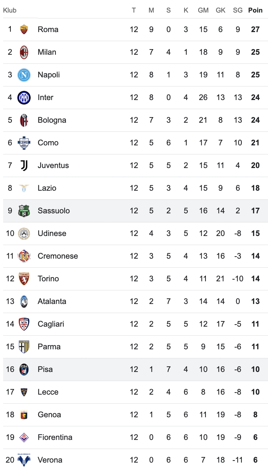Click the Atalanta crest icon
This screenshot has width=268, height=472.
pos(24,301)
